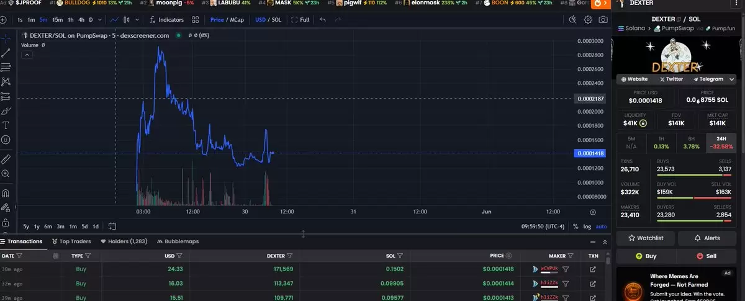This screenshot has width=745, height=301.
Task: Set the chart to fullscreen with Full
Action: coord(300,20)
